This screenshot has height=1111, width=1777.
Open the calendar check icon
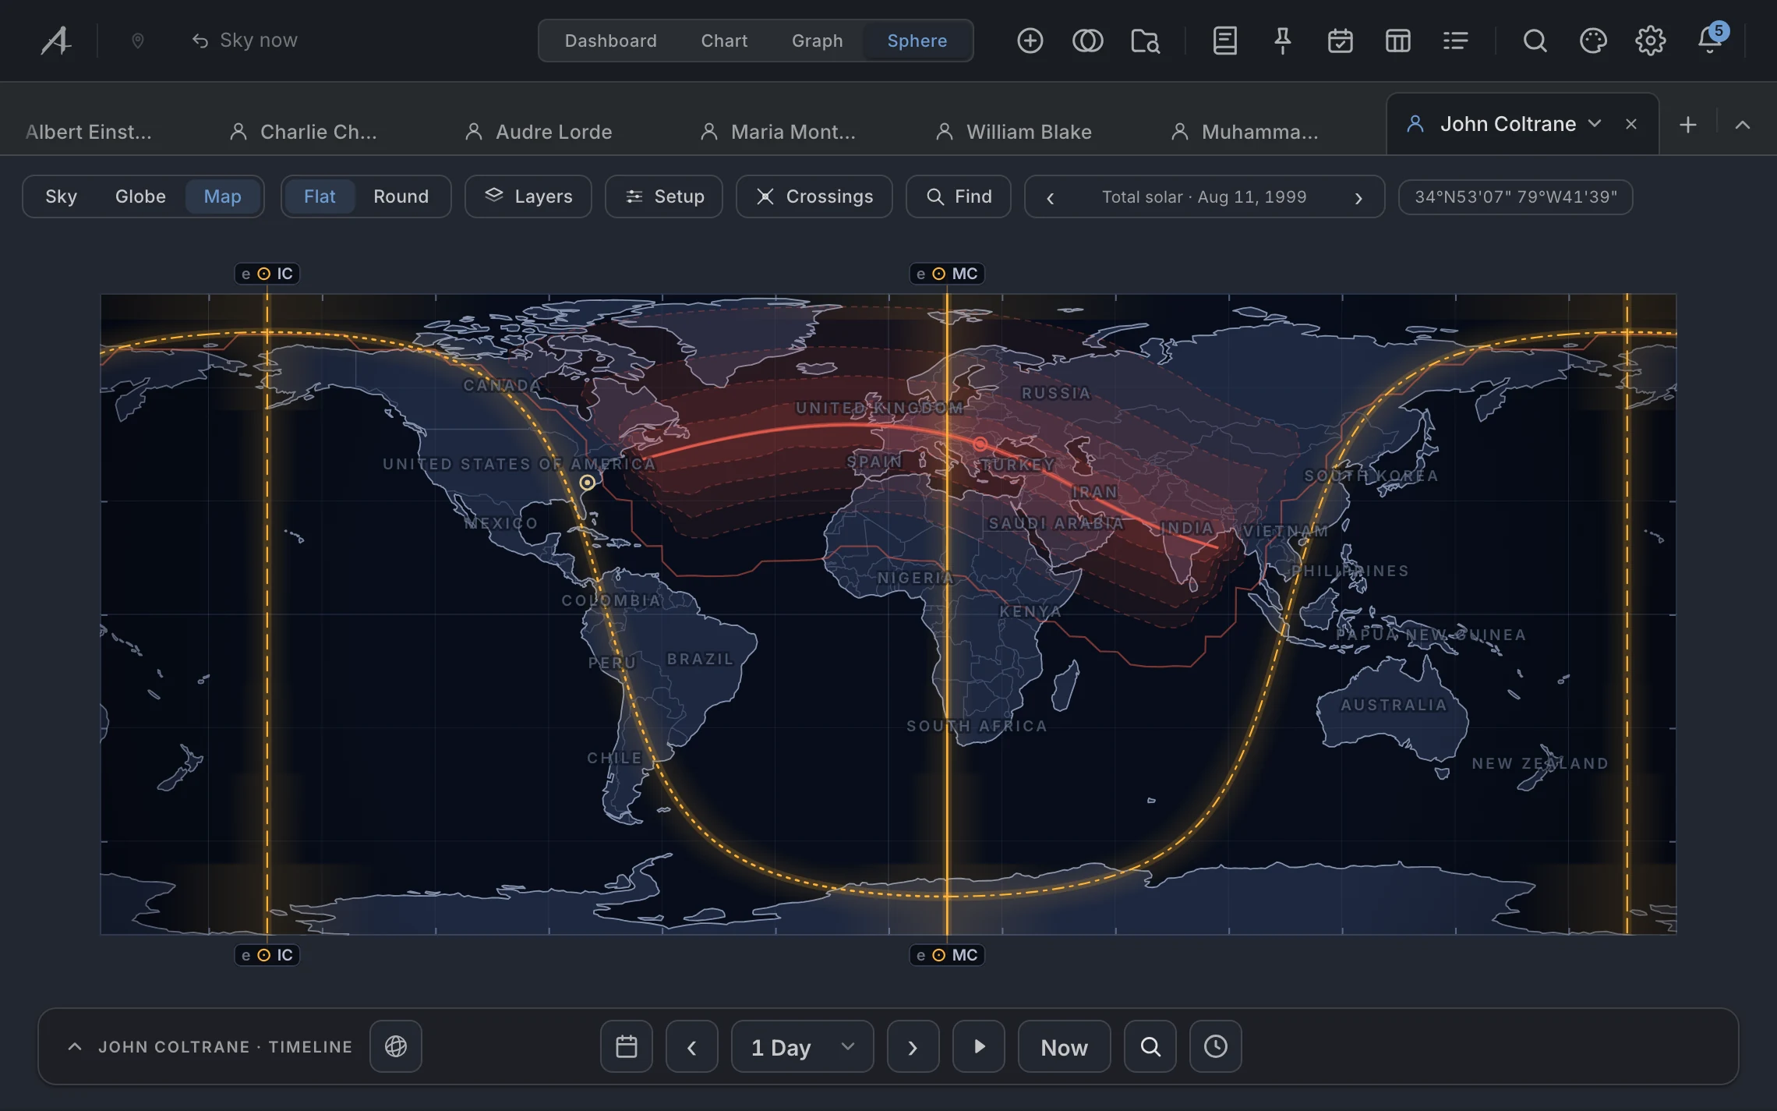pyautogui.click(x=1340, y=41)
